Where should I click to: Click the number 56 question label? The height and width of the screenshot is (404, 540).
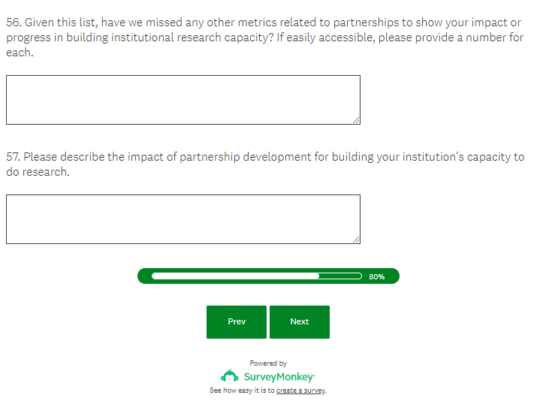click(x=13, y=23)
